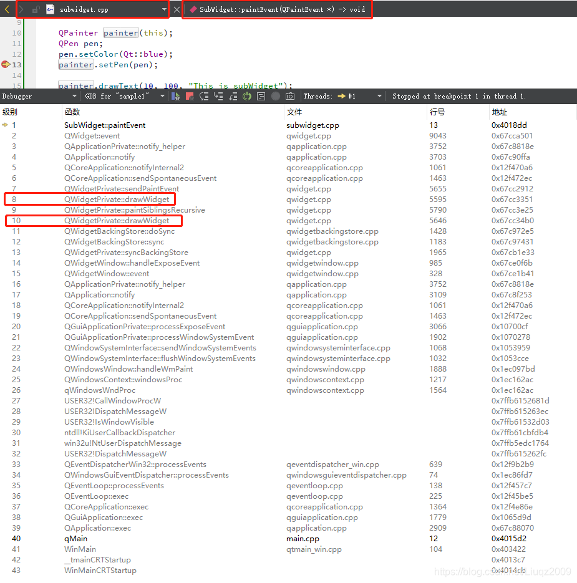This screenshot has width=577, height=583.
Task: Click address 0x4018dd in first row
Action: point(509,125)
